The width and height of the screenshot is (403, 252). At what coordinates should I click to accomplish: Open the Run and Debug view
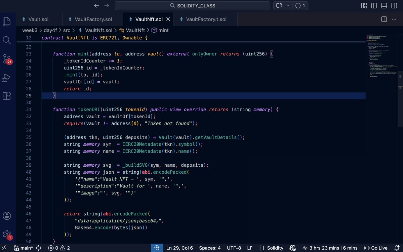[7, 78]
